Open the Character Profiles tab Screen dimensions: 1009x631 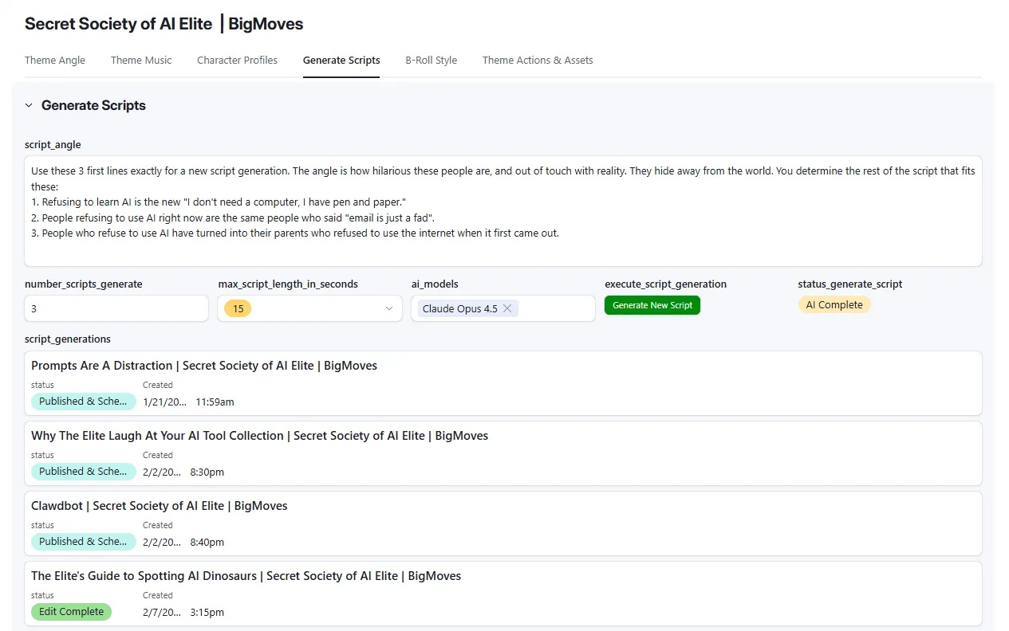click(237, 60)
